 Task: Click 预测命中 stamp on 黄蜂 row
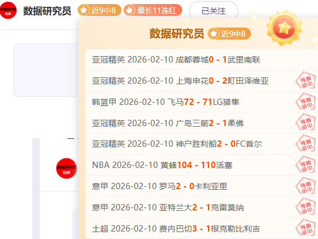[x=305, y=164]
